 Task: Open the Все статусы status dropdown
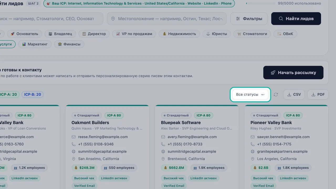pos(250,95)
